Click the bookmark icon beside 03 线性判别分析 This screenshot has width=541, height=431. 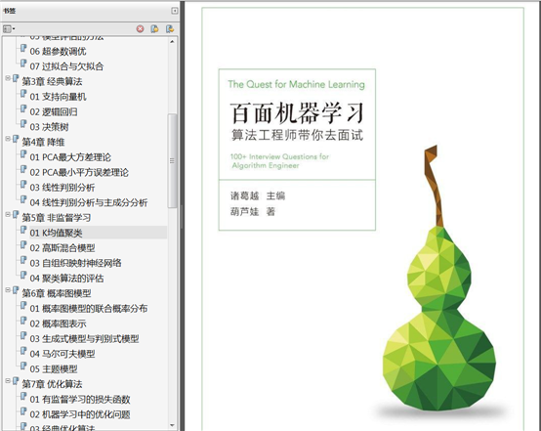[23, 185]
